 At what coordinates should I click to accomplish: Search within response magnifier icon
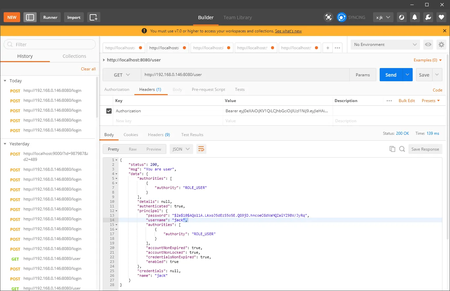[402, 149]
